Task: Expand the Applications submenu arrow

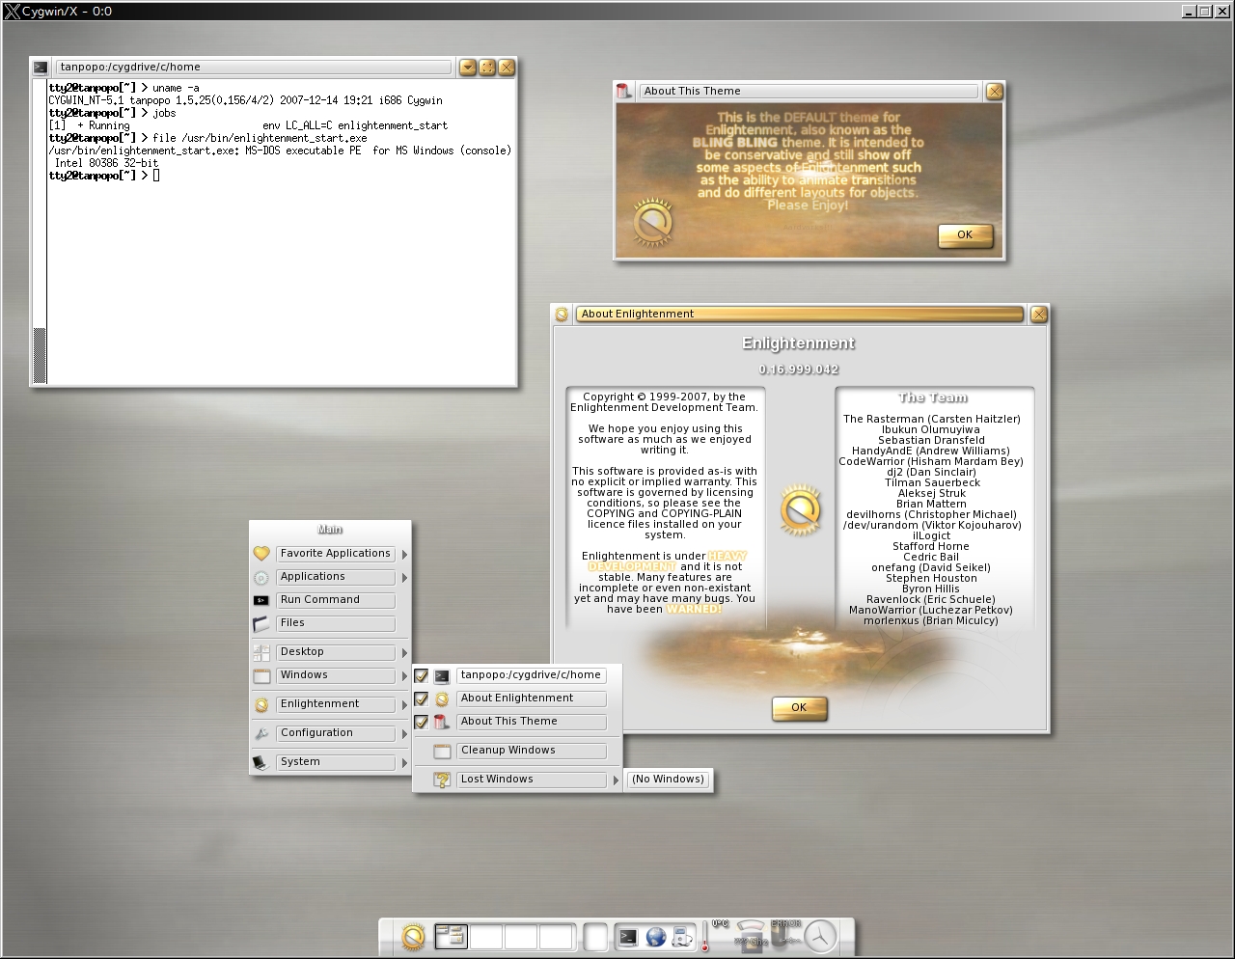Action: [x=404, y=578]
